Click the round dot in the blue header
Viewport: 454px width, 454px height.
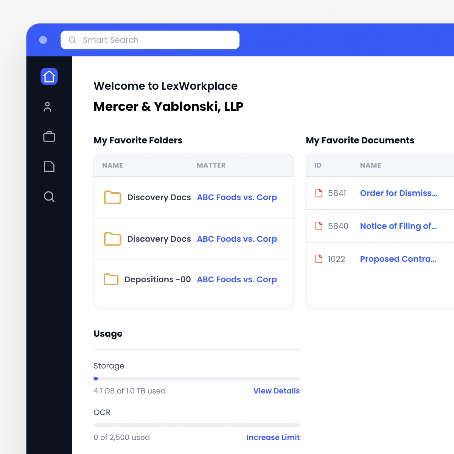click(x=43, y=40)
